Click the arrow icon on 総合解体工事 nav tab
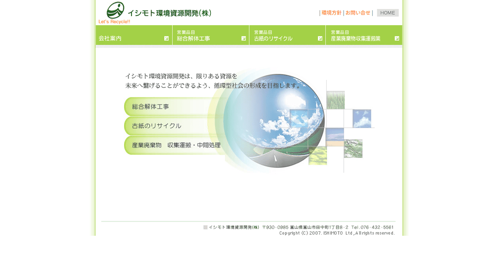The width and height of the screenshot is (498, 257). 244,37
